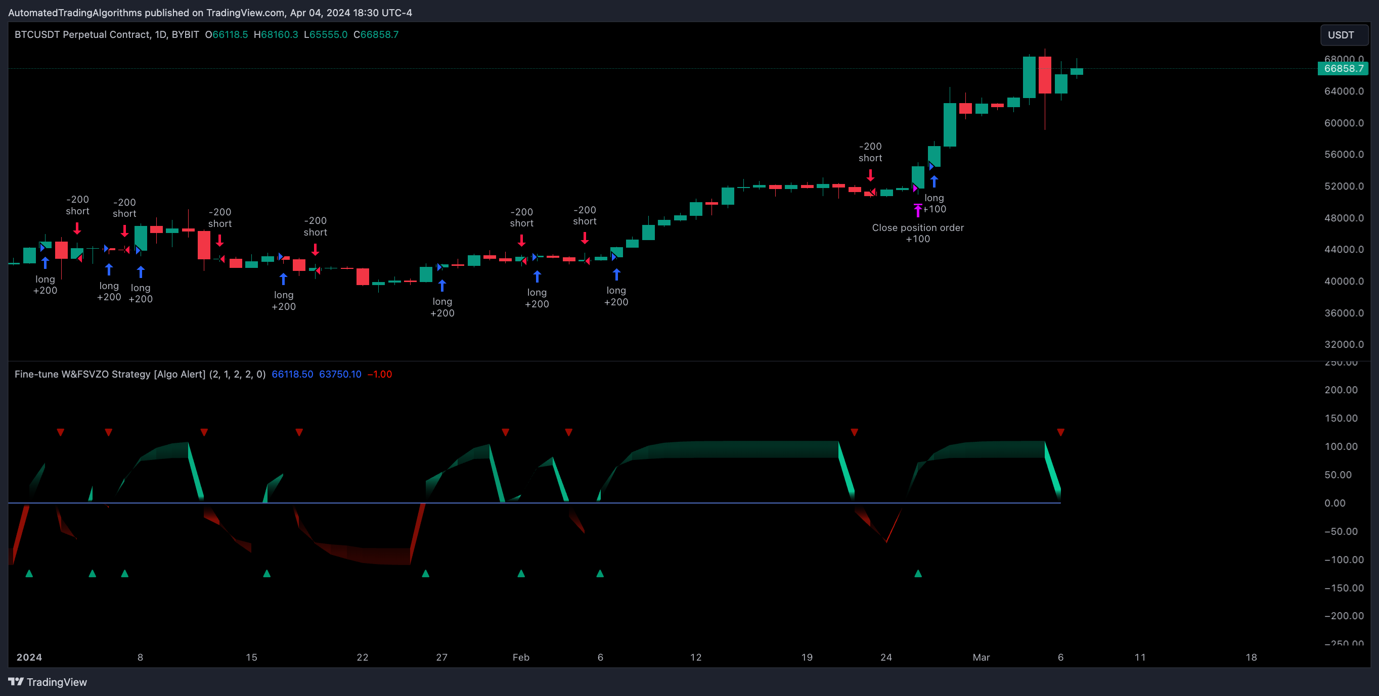Click the 8 date label on time axis
The height and width of the screenshot is (696, 1379).
point(140,658)
